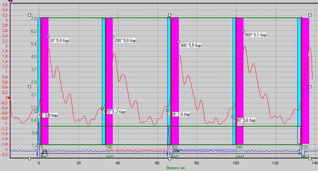318x171 pixels.
Task: Select the middle-right white selection handle
Action: tap(310, 87)
